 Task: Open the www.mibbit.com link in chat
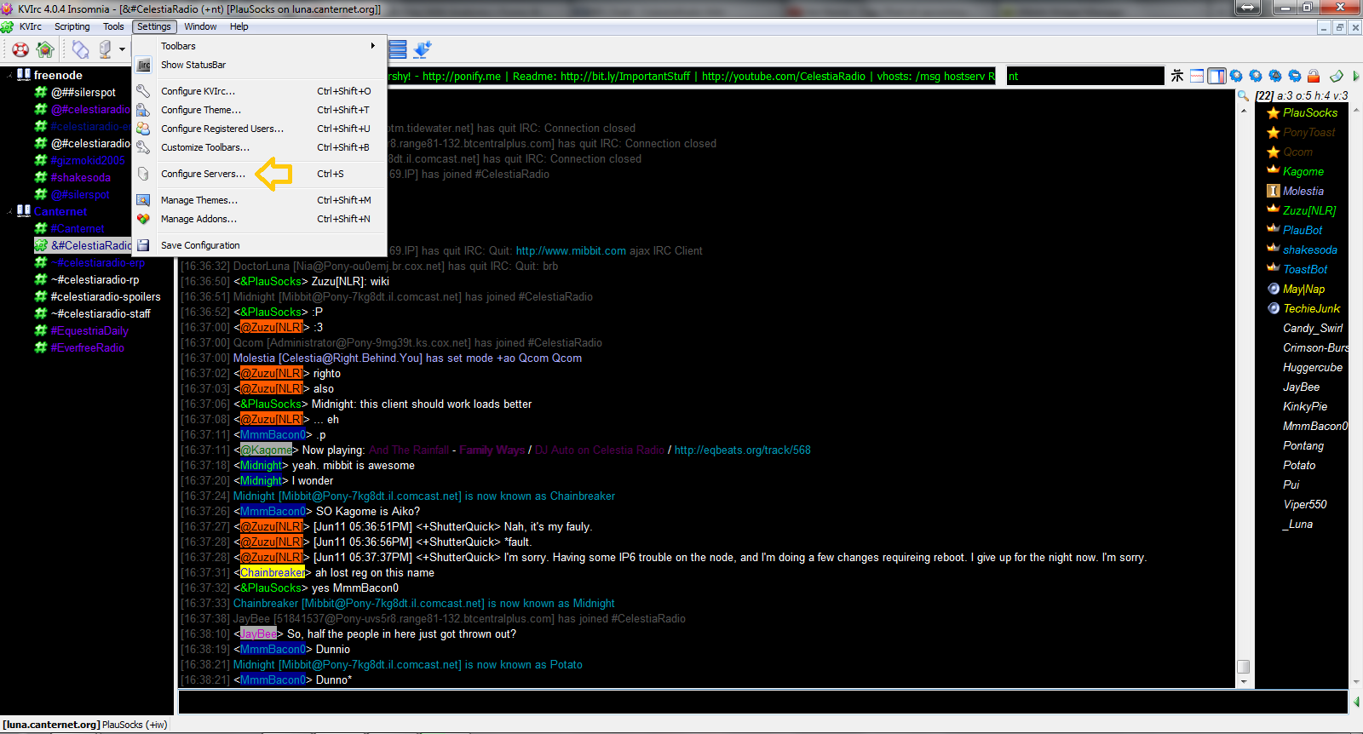coord(571,251)
